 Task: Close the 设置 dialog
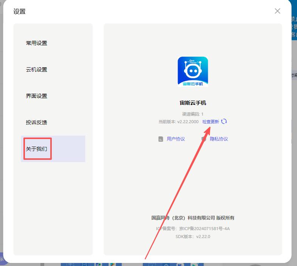click(x=277, y=11)
